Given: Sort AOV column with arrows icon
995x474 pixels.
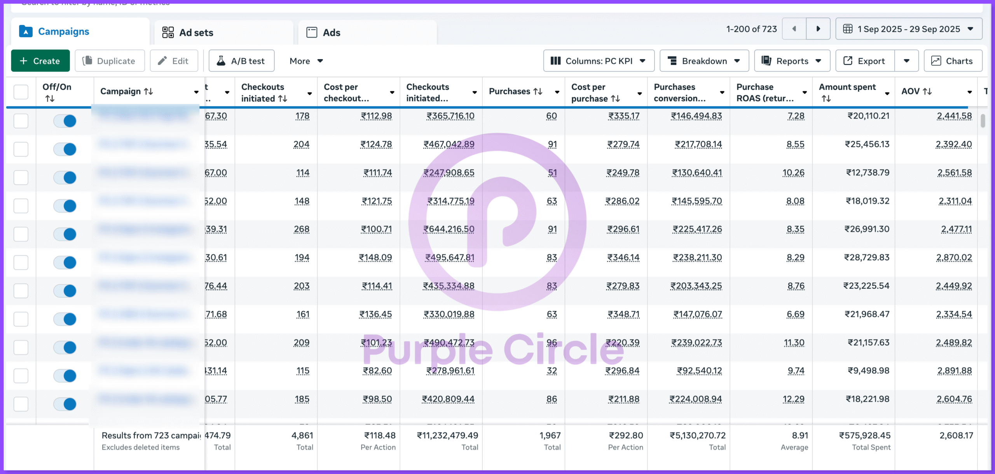Looking at the screenshot, I should coord(927,91).
